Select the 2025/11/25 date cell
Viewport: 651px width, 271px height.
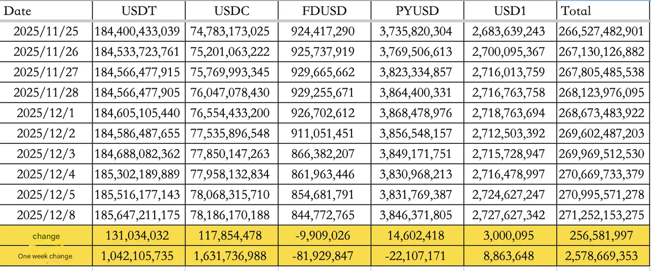click(46, 32)
